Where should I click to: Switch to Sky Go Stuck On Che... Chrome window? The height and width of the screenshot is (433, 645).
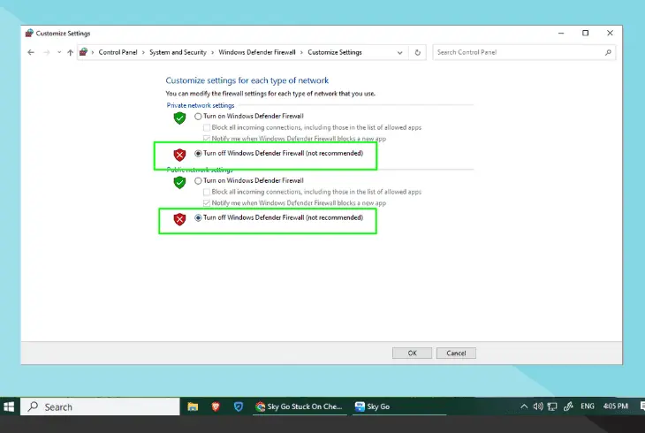[300, 407]
